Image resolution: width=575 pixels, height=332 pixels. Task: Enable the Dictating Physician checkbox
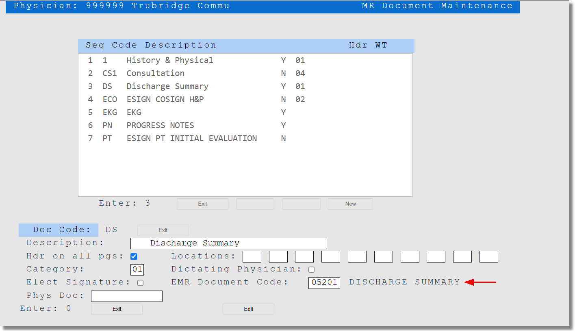[x=311, y=269]
